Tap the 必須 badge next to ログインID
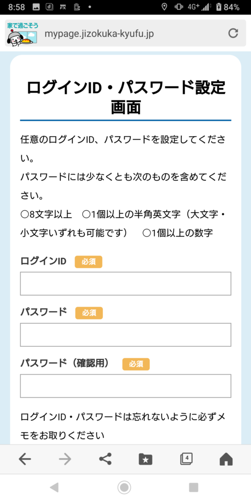The image size is (251, 503). (88, 262)
